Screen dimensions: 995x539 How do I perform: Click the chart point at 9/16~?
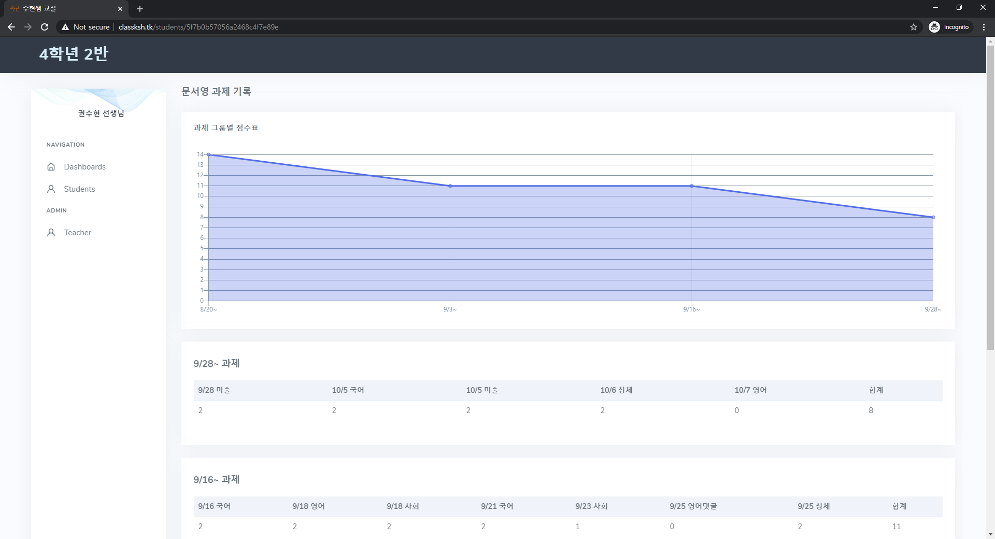tap(691, 186)
